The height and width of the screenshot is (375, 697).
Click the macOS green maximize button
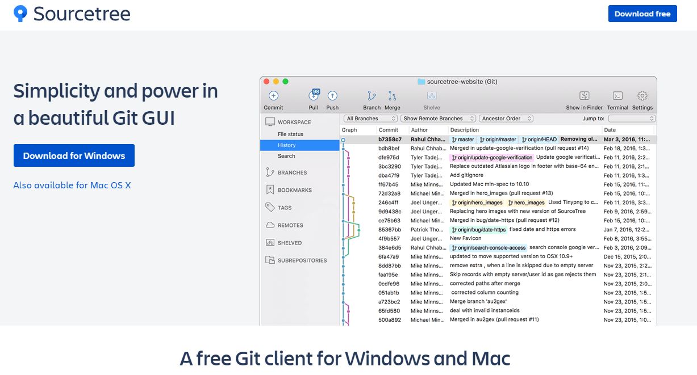click(286, 82)
